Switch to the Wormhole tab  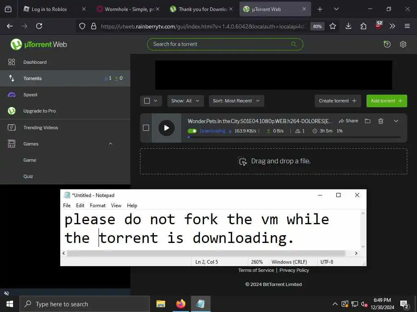click(x=128, y=9)
